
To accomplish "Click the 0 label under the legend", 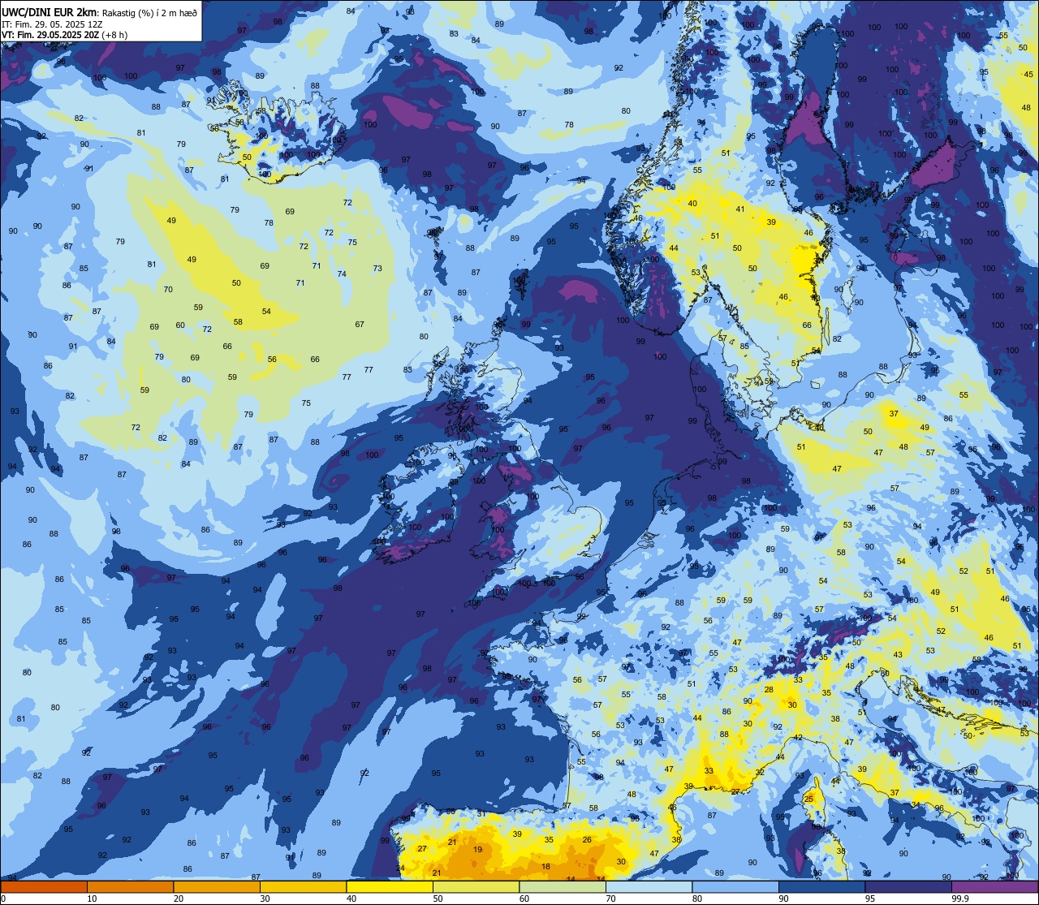I will pyautogui.click(x=5, y=899).
